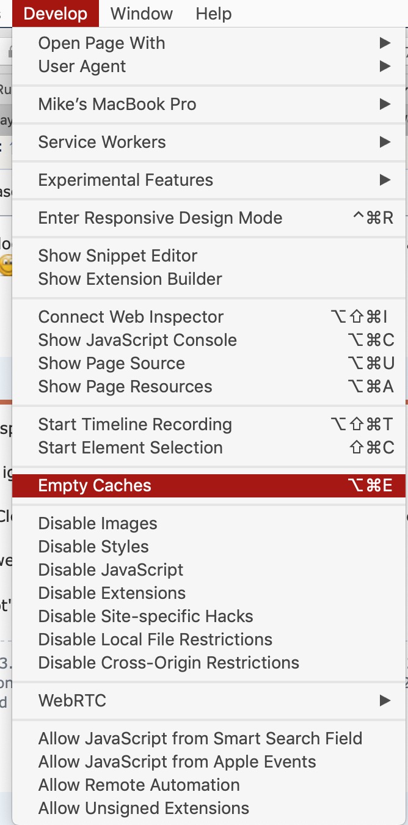Show JavaScript Console
The width and height of the screenshot is (408, 825).
pos(209,340)
